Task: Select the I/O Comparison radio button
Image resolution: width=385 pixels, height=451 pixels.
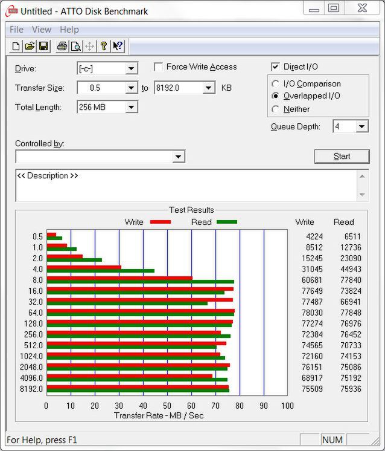Action: point(275,83)
